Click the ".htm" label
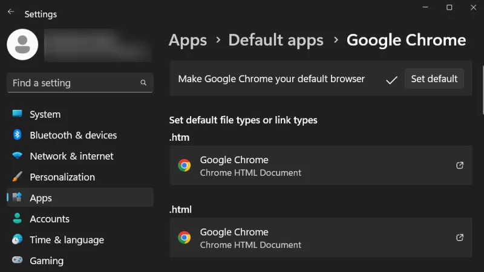This screenshot has width=484, height=272. (179, 138)
